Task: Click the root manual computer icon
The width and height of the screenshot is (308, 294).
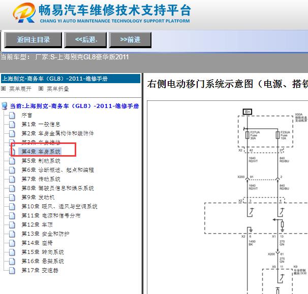Action: tap(5, 106)
